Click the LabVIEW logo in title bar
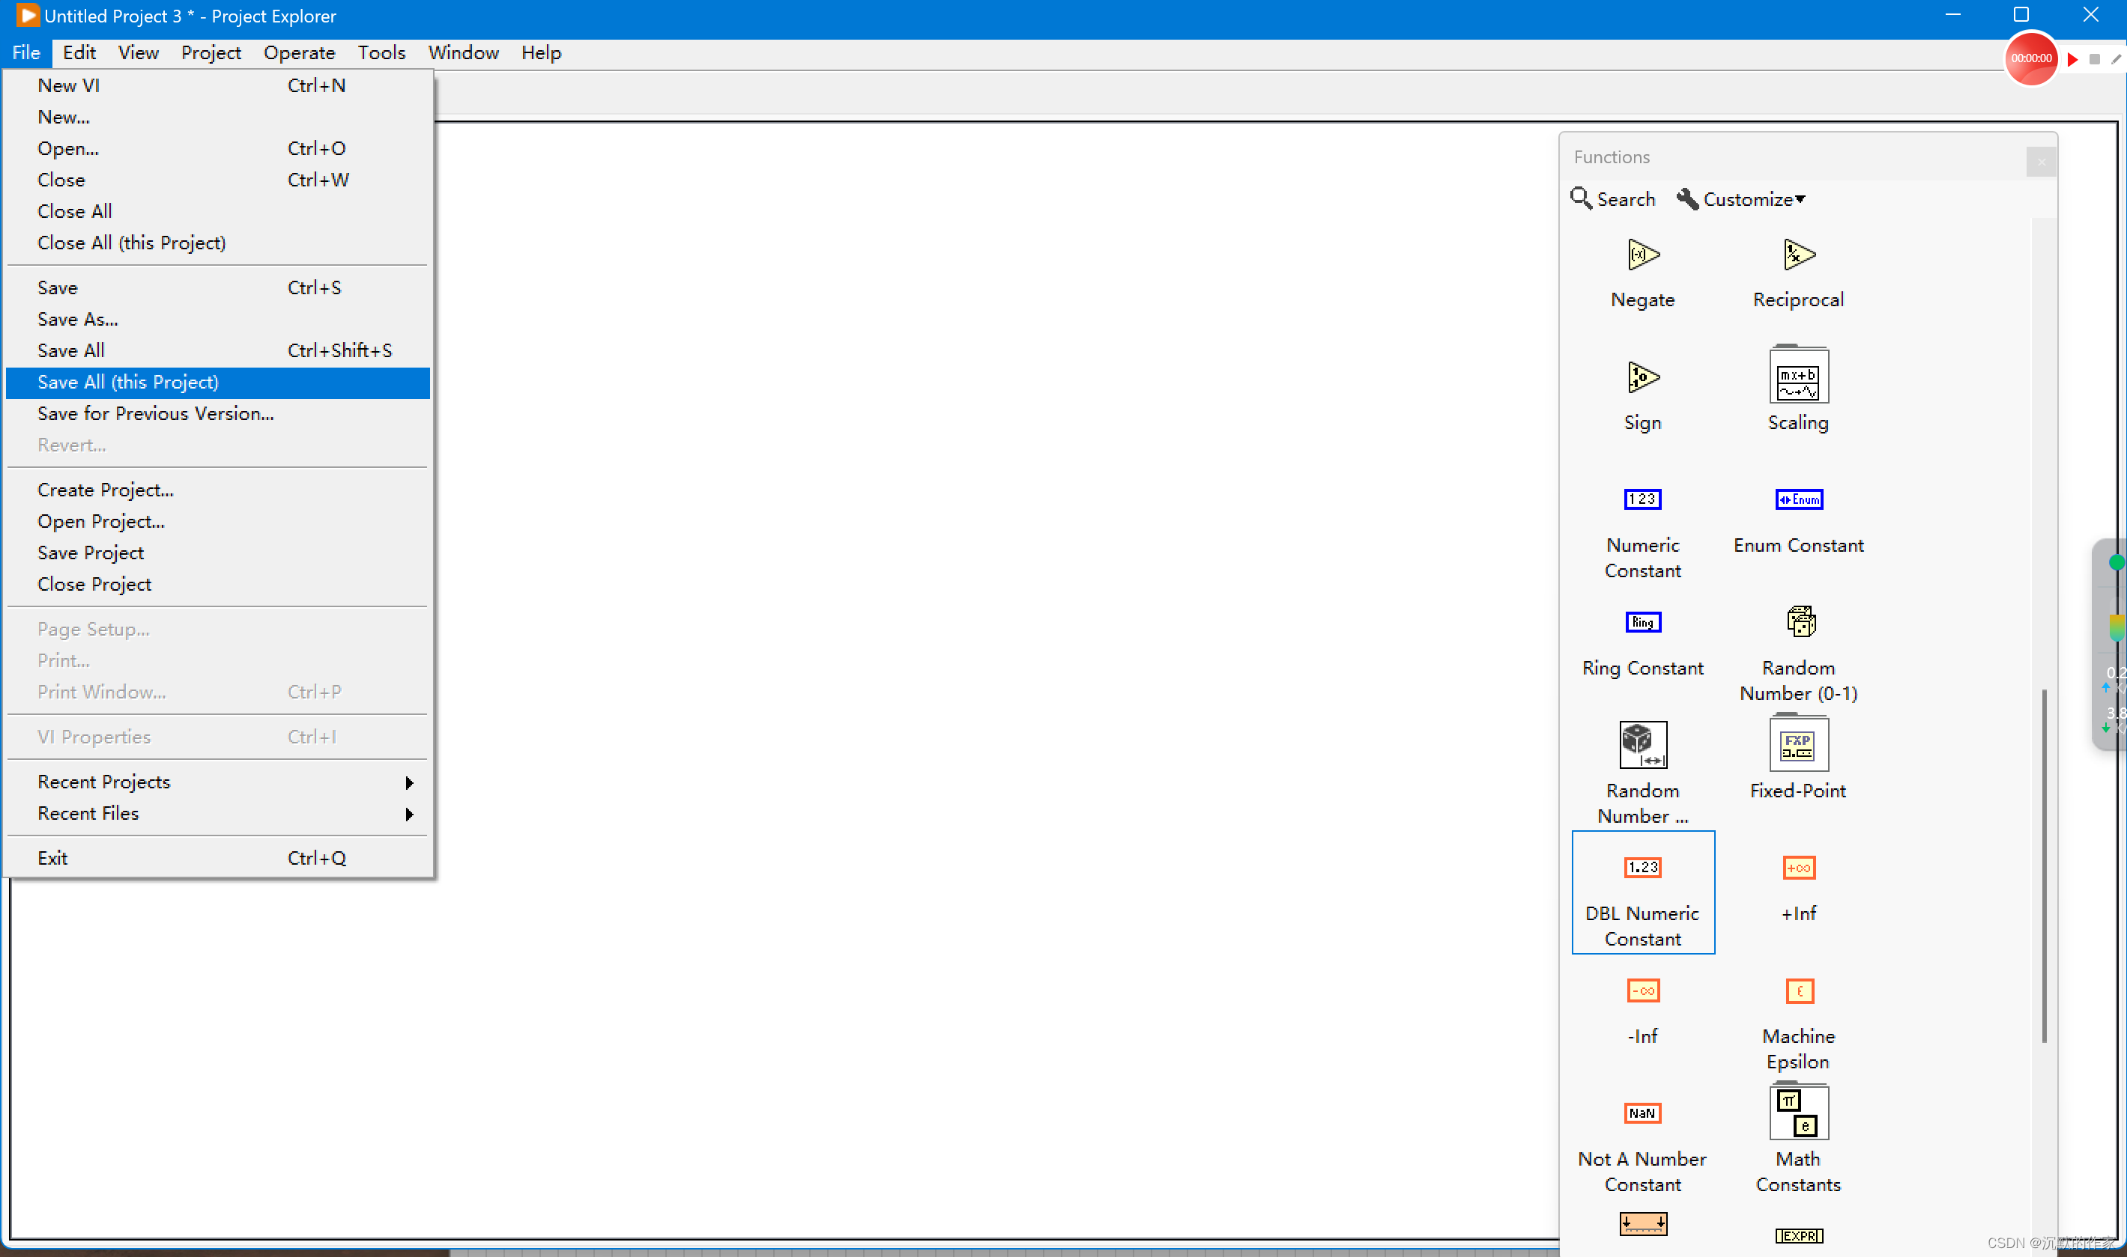2127x1257 pixels. click(27, 15)
